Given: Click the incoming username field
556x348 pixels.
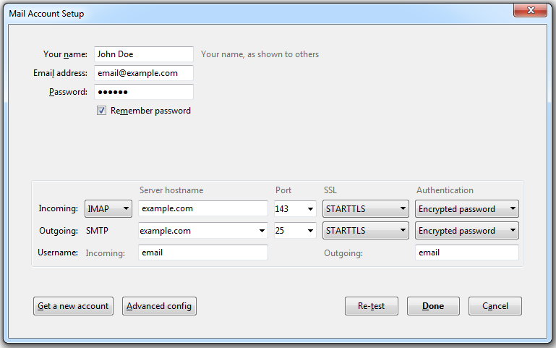Looking at the screenshot, I should click(202, 252).
